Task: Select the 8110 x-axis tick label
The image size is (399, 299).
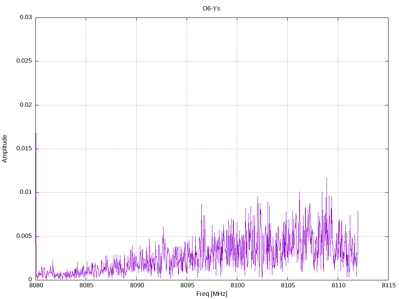Action: [338, 286]
